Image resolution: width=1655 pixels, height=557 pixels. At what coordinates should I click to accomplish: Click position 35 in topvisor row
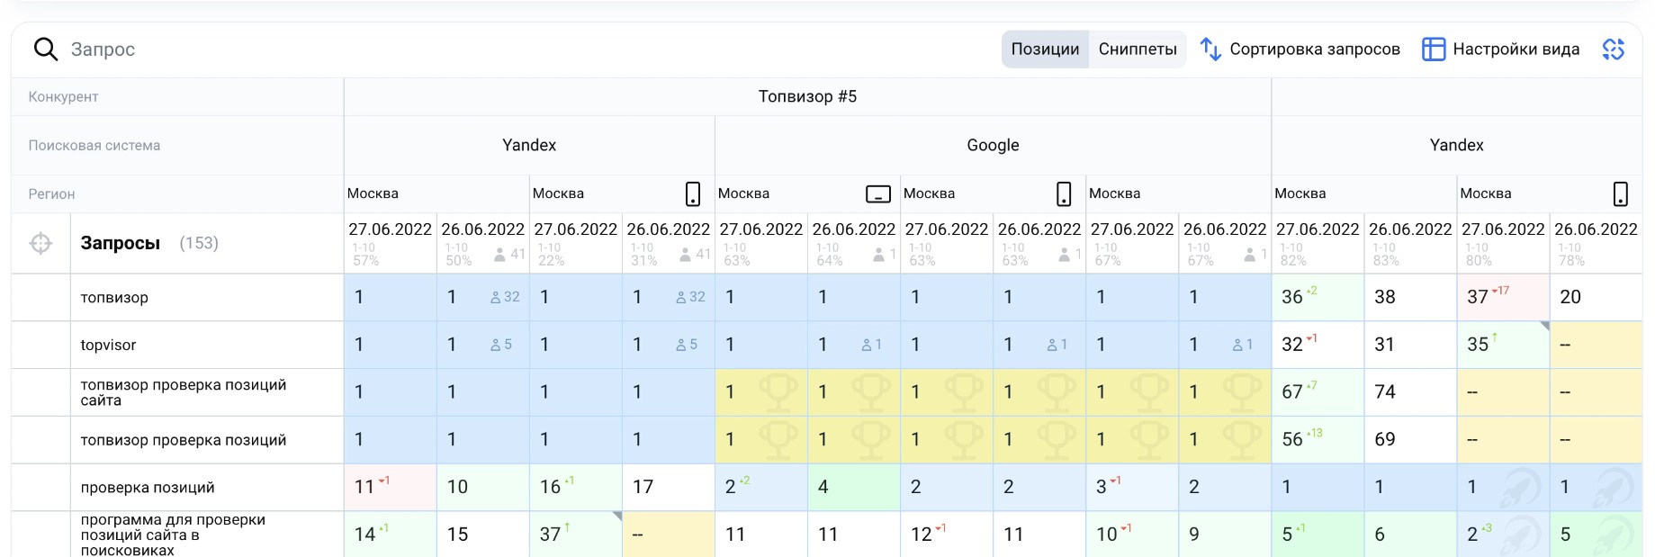(x=1478, y=345)
